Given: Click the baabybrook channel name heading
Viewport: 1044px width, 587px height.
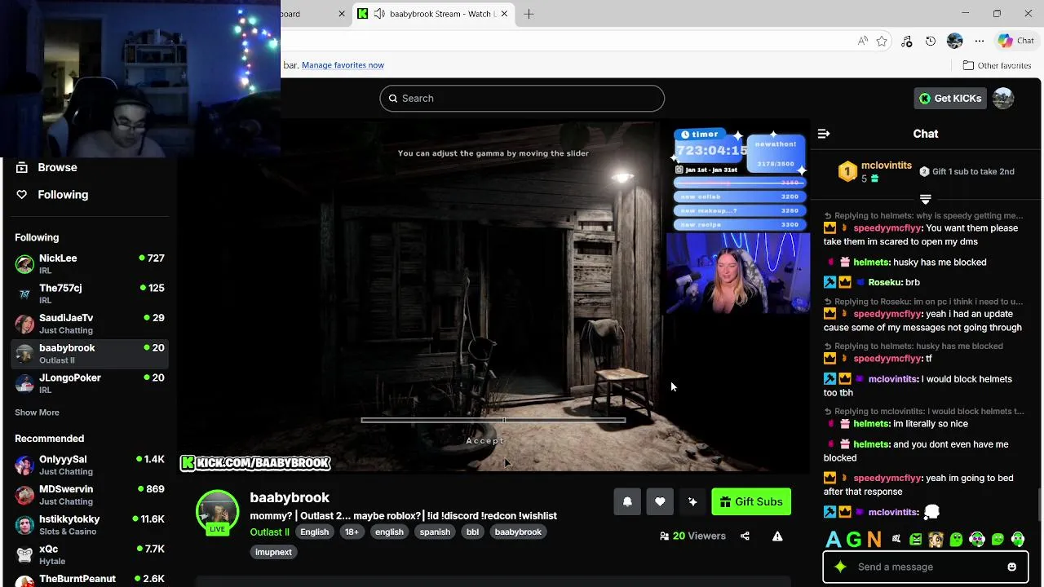Looking at the screenshot, I should point(290,498).
